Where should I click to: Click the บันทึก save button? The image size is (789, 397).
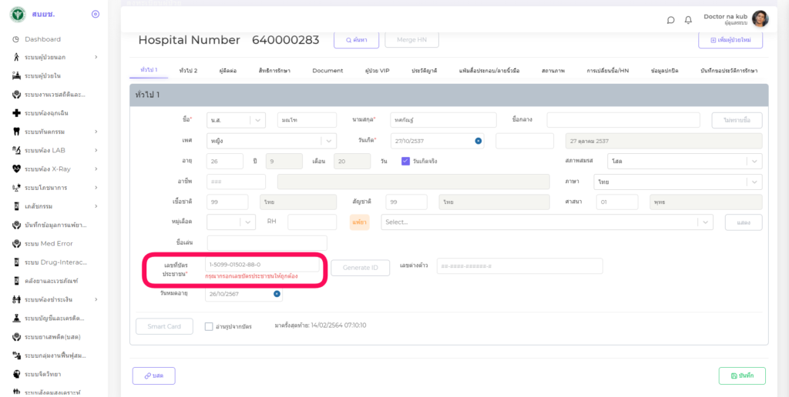(x=742, y=375)
